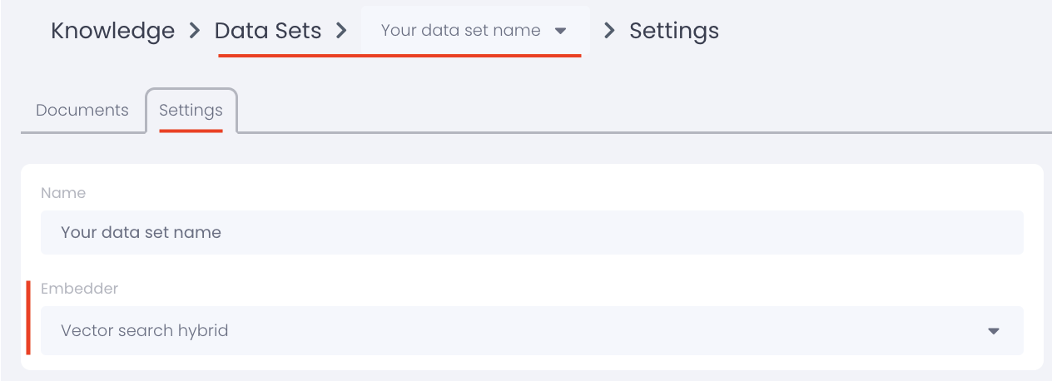Click the chevron before Settings breadcrumb
The image size is (1052, 381).
(x=609, y=31)
